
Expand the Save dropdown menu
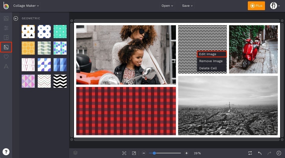[x=187, y=6]
